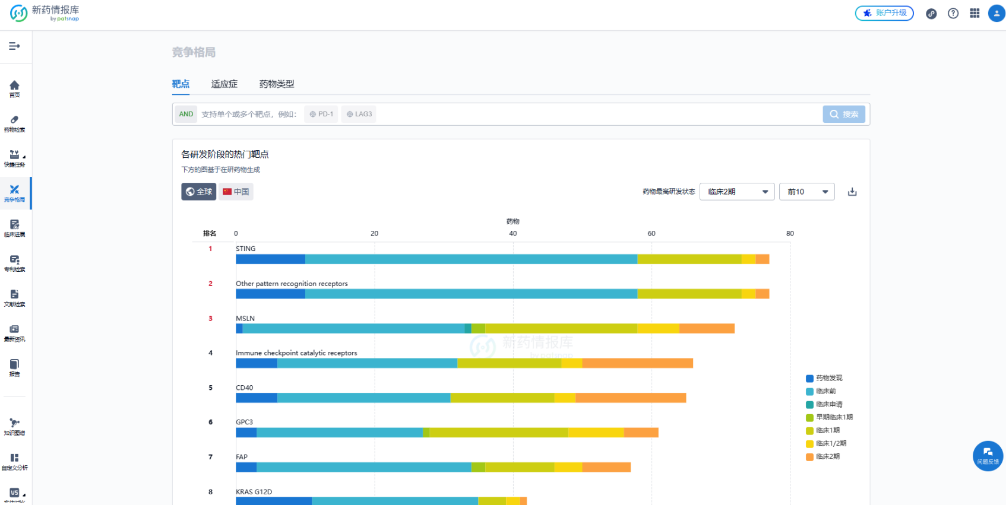This screenshot has width=1006, height=505.
Task: Click the Other pattern recognition receptors label
Action: [x=292, y=284]
